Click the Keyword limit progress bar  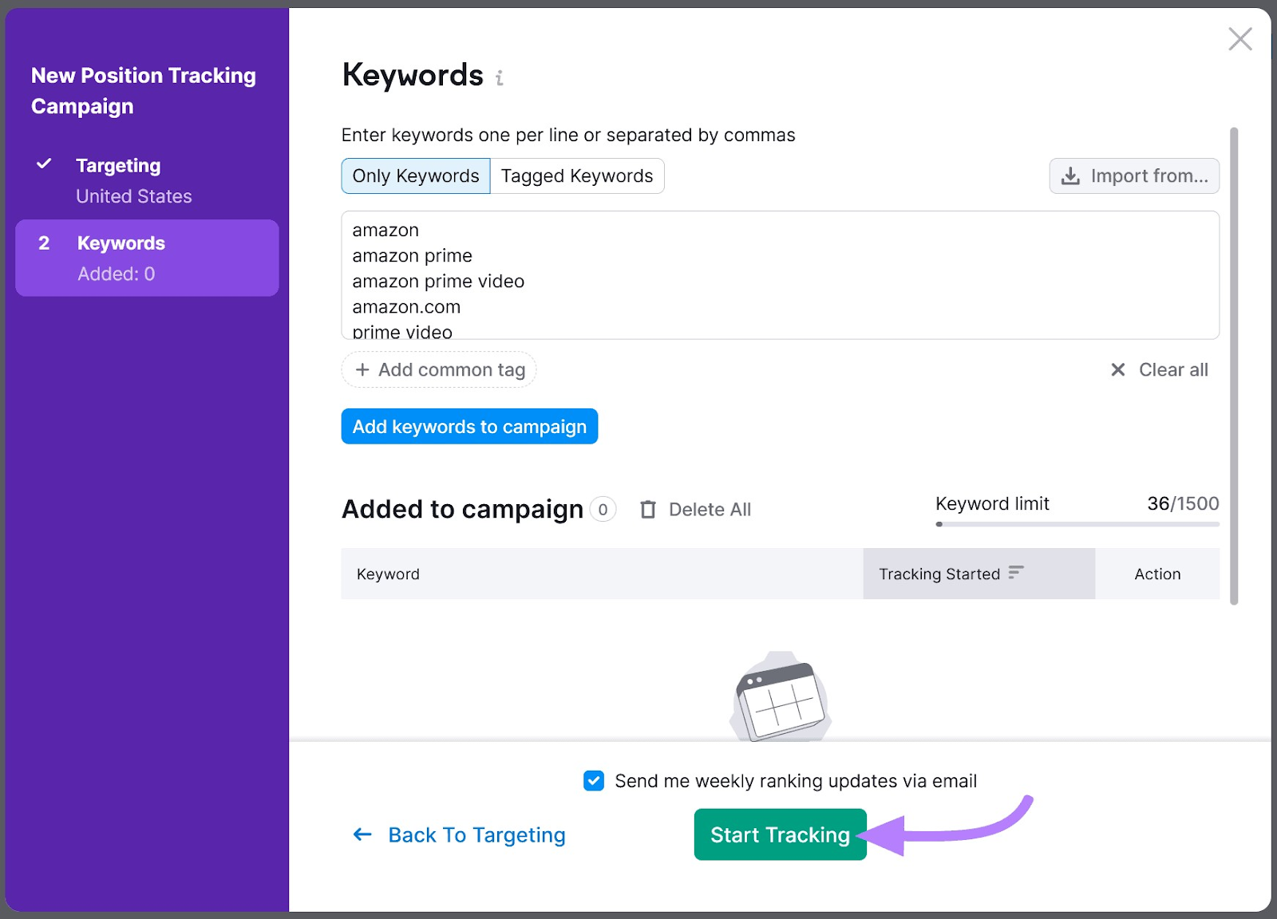click(x=1076, y=524)
